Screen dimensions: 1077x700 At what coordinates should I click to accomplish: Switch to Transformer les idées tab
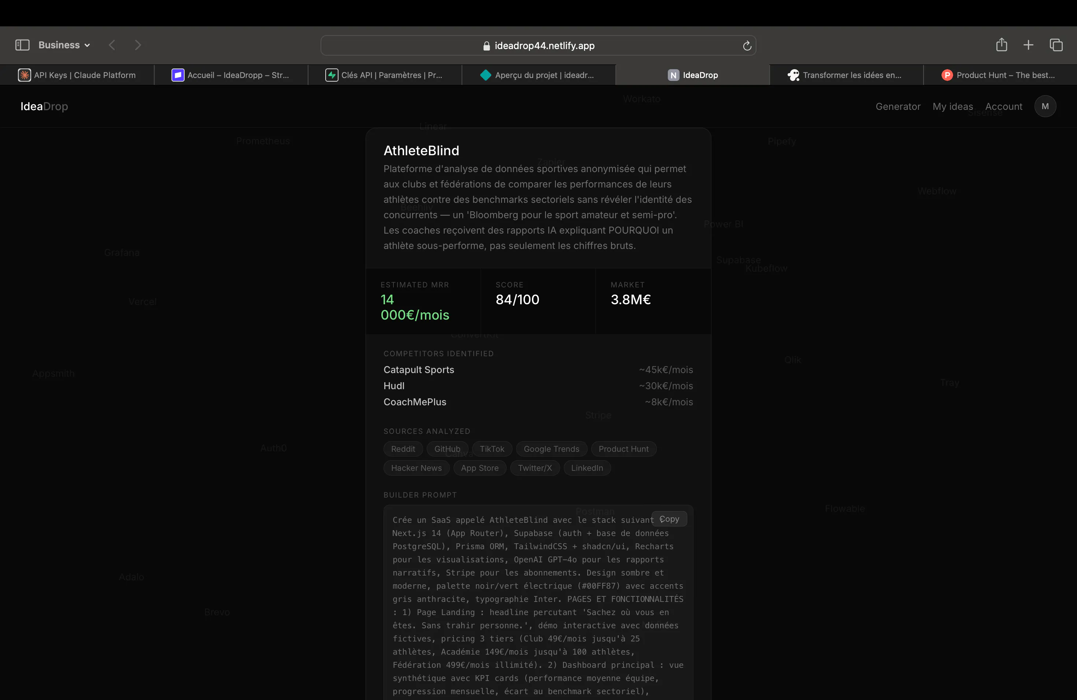pos(846,75)
